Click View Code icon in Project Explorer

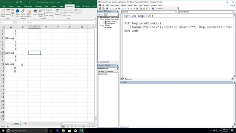coord(99,15)
